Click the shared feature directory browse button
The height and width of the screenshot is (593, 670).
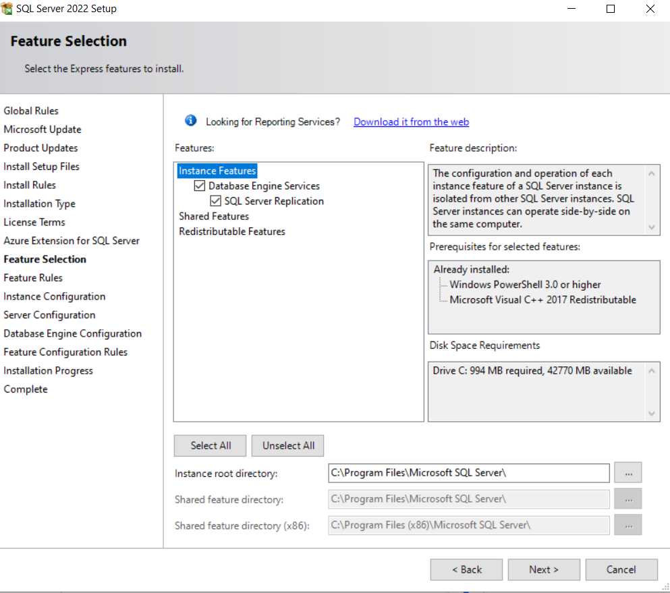pyautogui.click(x=628, y=499)
